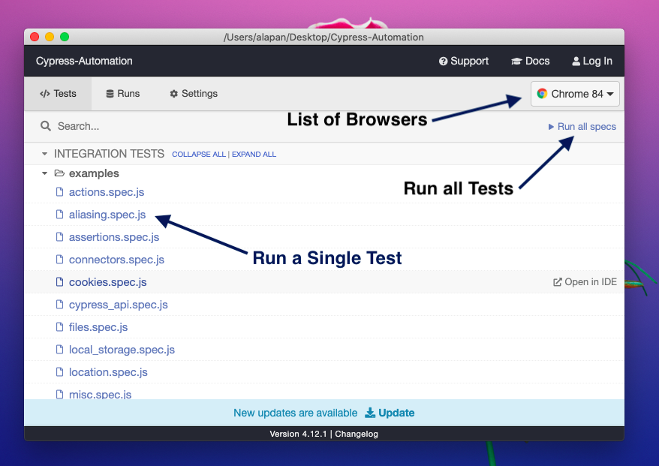
Task: Run the aliasing.spec.js test
Action: coord(107,215)
